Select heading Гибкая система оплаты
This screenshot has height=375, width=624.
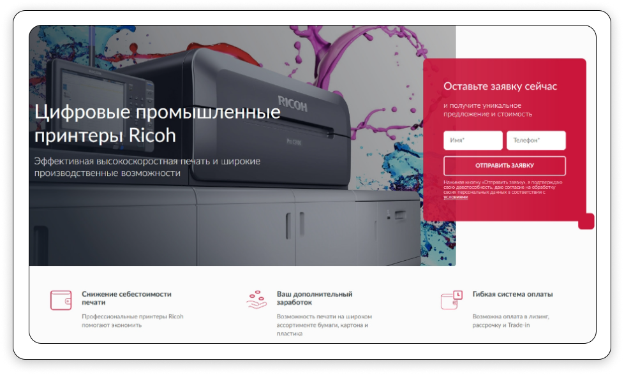point(512,294)
